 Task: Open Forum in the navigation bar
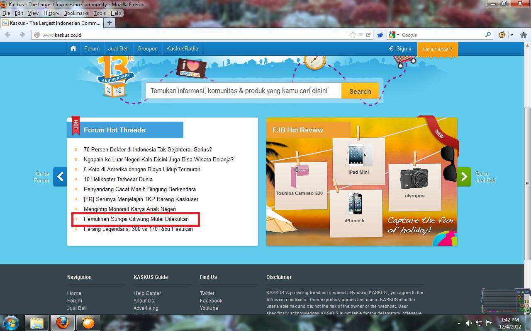[x=92, y=48]
